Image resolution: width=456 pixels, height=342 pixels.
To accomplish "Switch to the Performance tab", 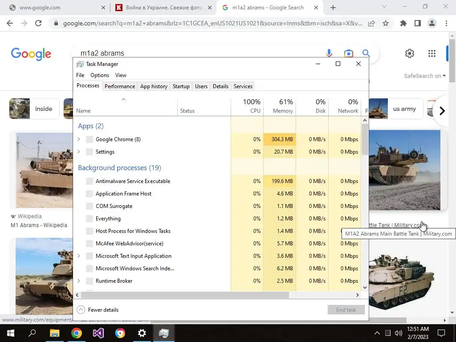I will pos(120,86).
